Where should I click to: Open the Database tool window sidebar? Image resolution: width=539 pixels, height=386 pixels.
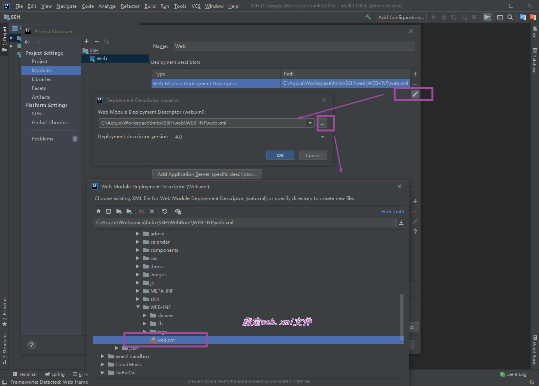coord(534,61)
